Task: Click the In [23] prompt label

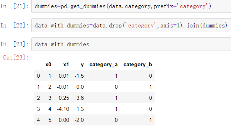Action: tap(14, 44)
